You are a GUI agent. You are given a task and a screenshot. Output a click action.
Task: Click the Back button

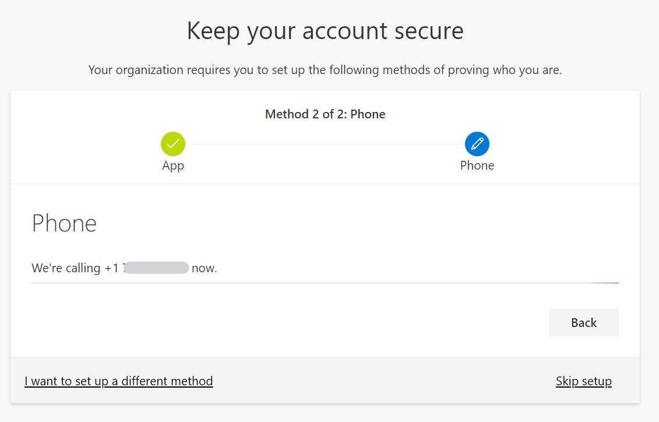coord(583,322)
